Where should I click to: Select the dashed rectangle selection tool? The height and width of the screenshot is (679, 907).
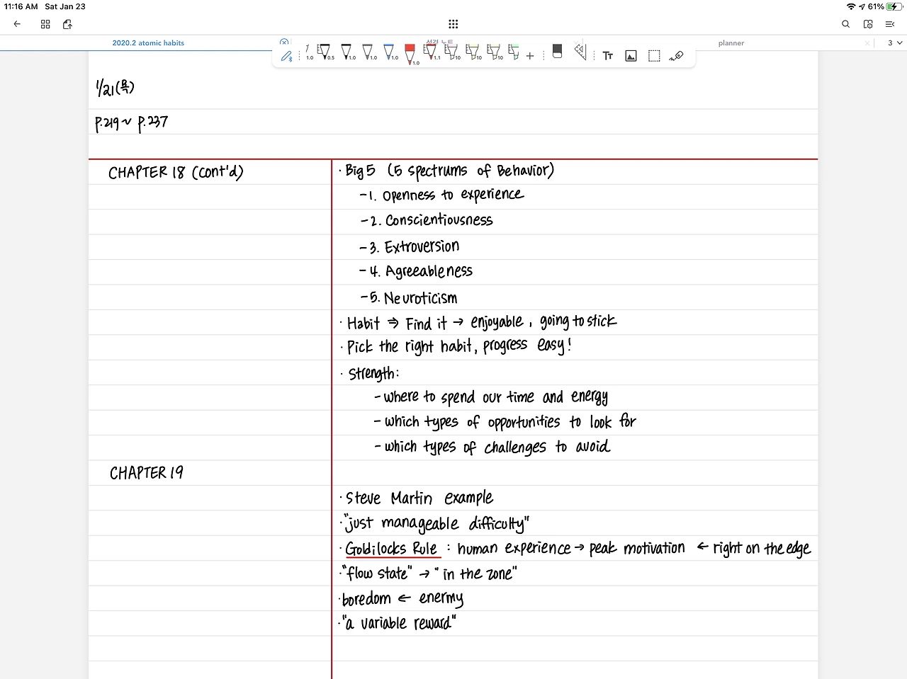click(x=654, y=56)
